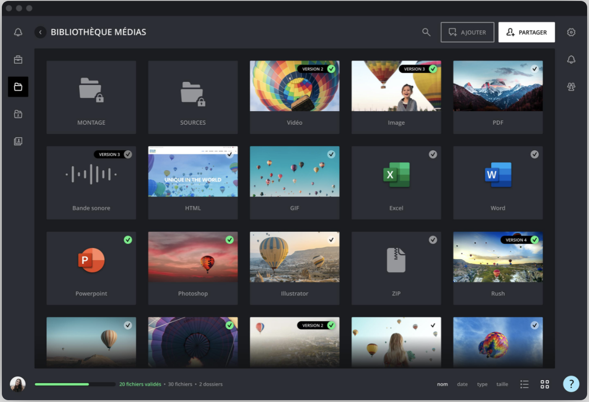Click the team members icon on right sidebar

click(x=571, y=87)
